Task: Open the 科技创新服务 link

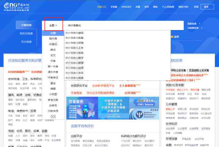Action: pyautogui.click(x=16, y=72)
